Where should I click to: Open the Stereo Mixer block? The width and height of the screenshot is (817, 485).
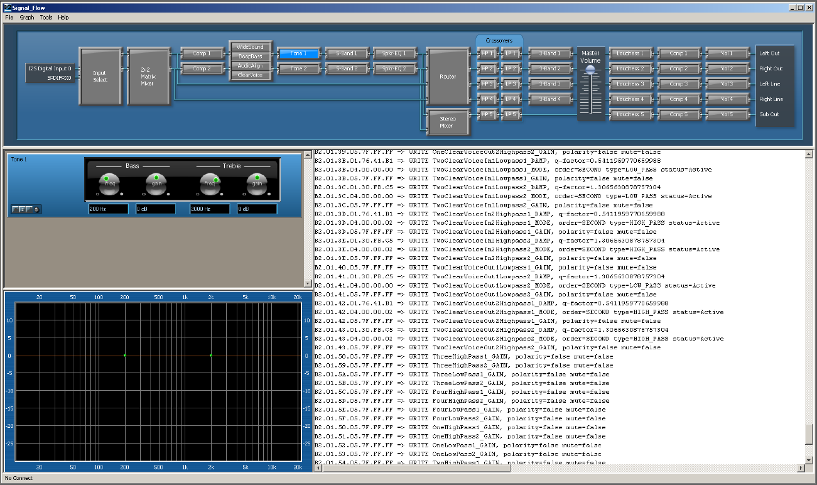pos(448,122)
